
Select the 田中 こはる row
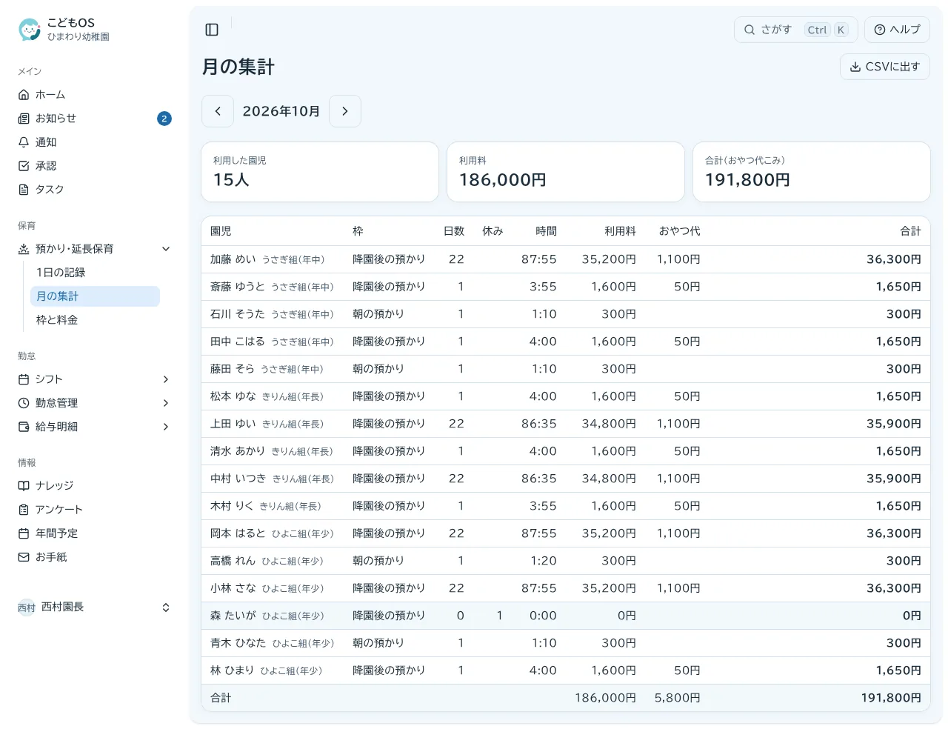[x=566, y=342]
